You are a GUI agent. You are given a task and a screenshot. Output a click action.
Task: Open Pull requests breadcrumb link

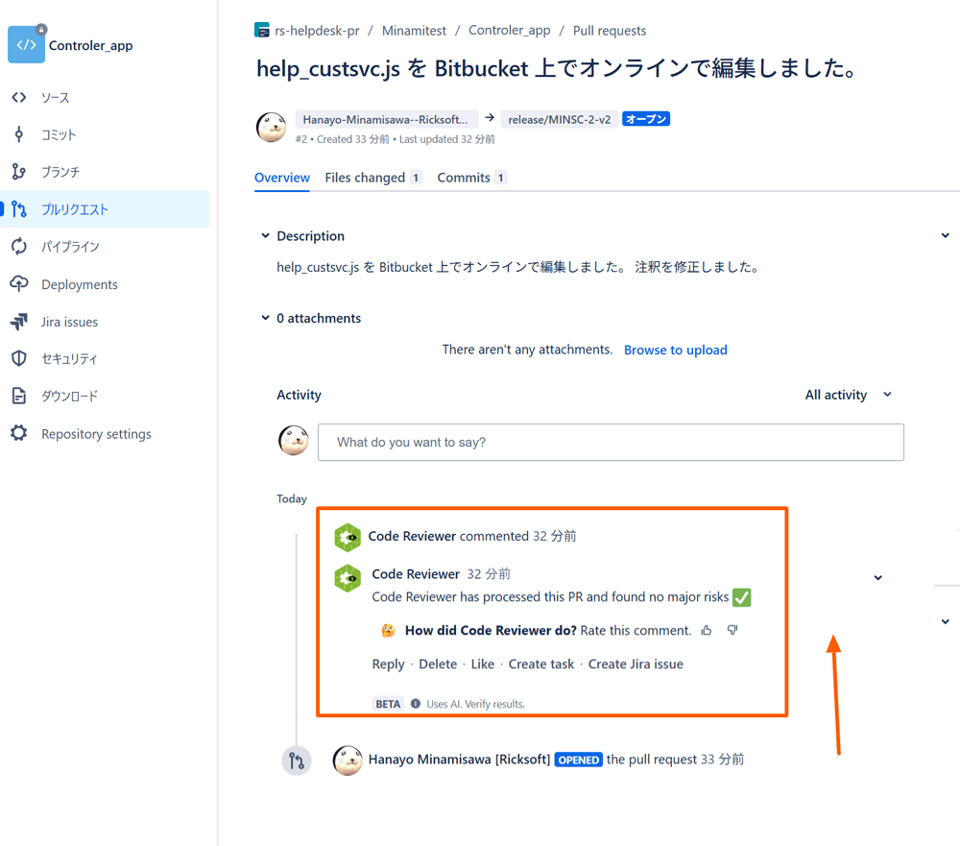point(610,31)
